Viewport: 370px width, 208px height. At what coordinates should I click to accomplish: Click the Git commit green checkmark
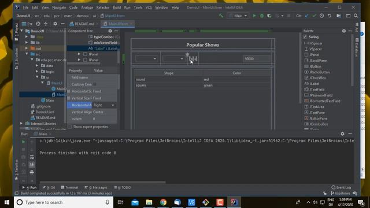pyautogui.click(x=314, y=16)
